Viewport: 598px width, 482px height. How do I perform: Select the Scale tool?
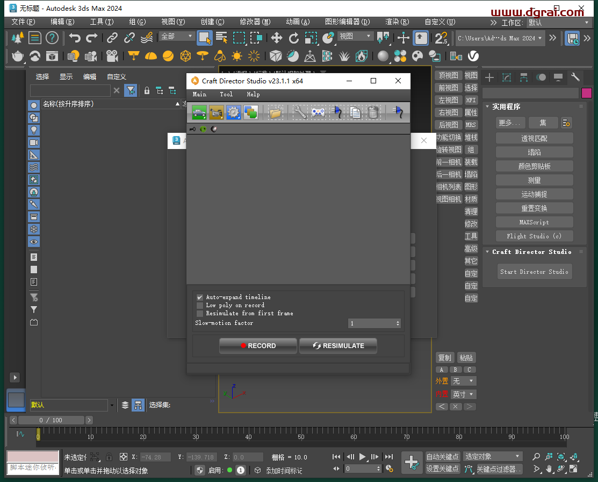tap(311, 38)
